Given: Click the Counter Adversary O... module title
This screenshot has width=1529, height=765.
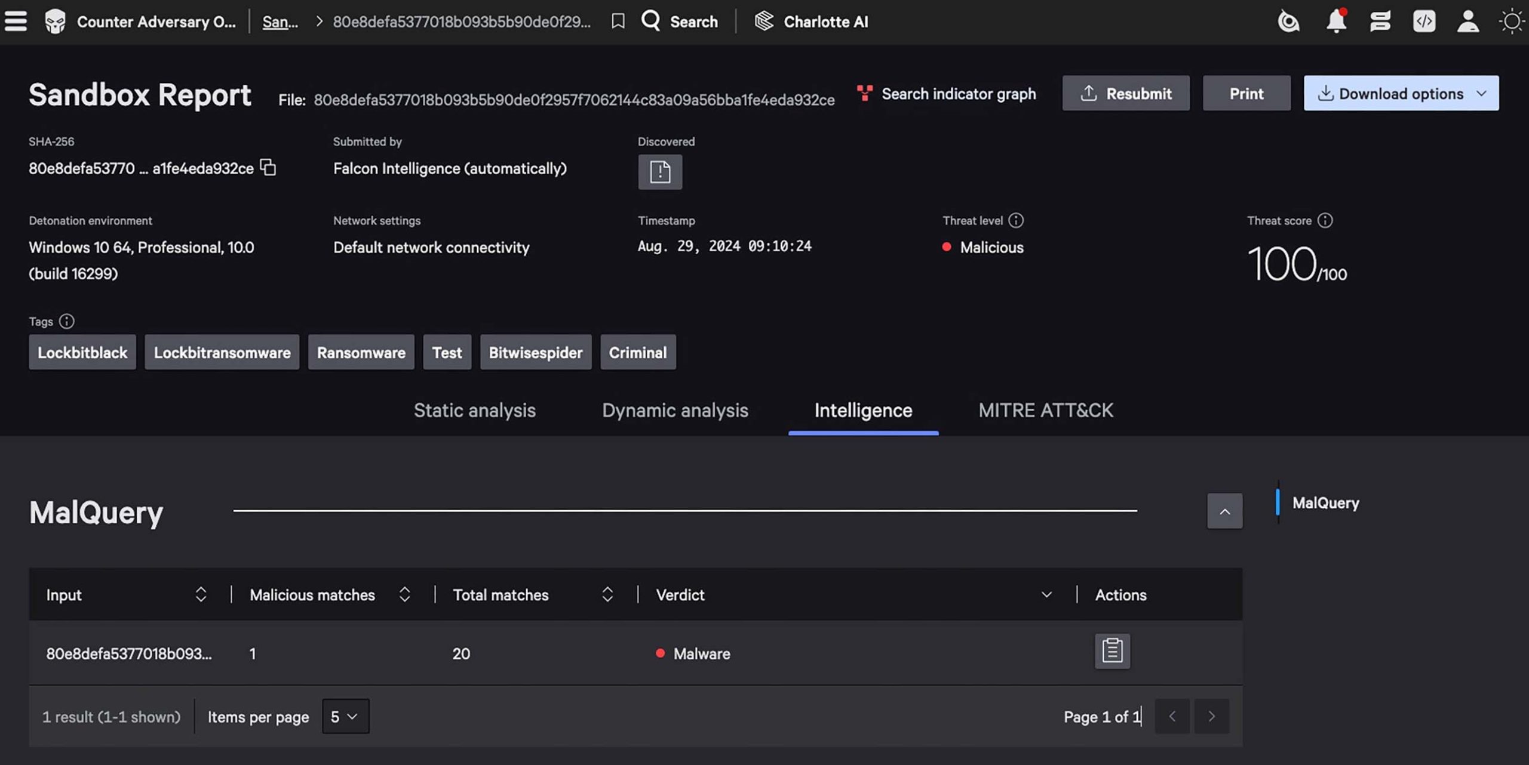Looking at the screenshot, I should [156, 21].
